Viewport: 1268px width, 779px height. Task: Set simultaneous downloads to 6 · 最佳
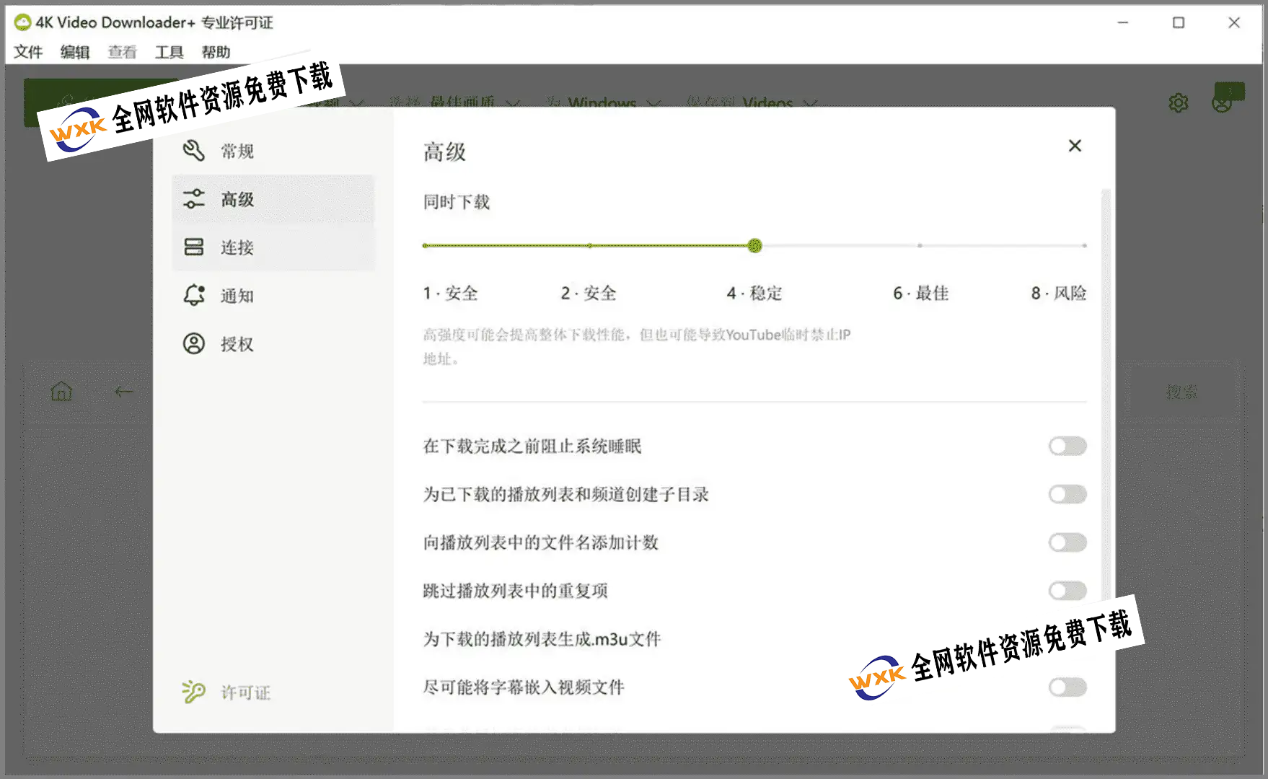[920, 246]
